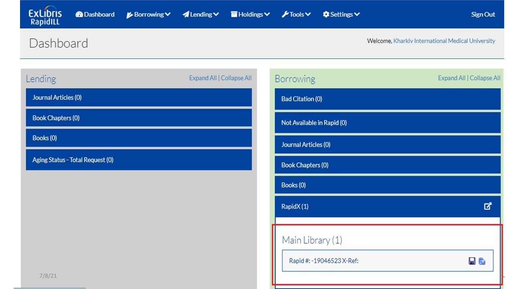Open RapidX in external window icon
This screenshot has width=513, height=289.
pos(488,206)
